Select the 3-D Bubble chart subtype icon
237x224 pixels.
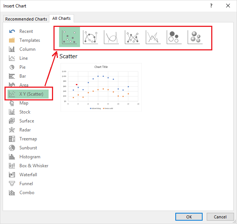click(195, 37)
